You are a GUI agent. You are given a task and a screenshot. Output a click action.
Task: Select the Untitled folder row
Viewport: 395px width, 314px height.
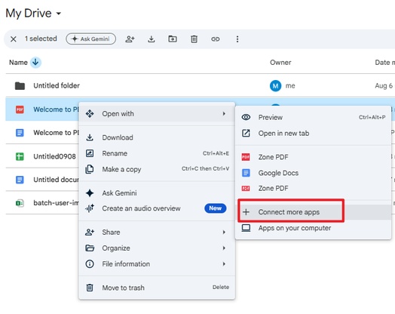(x=201, y=86)
